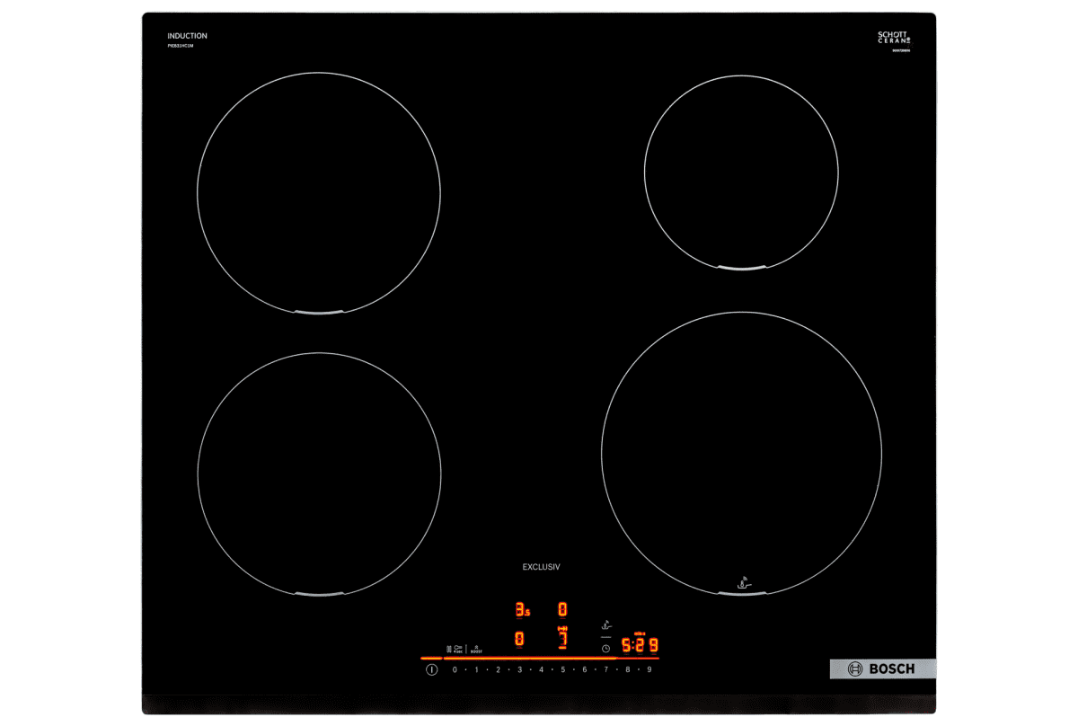Viewport: 1078px width, 726px height.
Task: Click the SCHOTT CERAN logo
Action: 893,38
